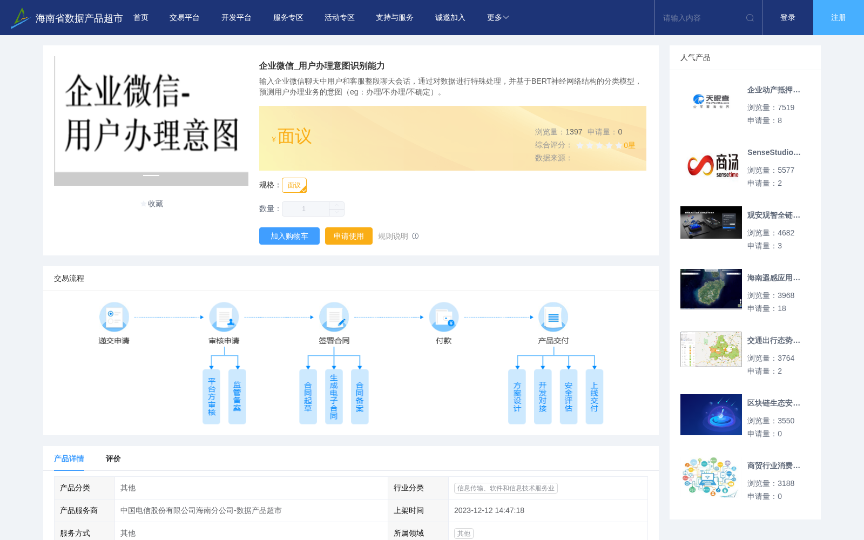Open 区块链生态安 product thumbnail
Image resolution: width=864 pixels, height=540 pixels.
point(711,415)
